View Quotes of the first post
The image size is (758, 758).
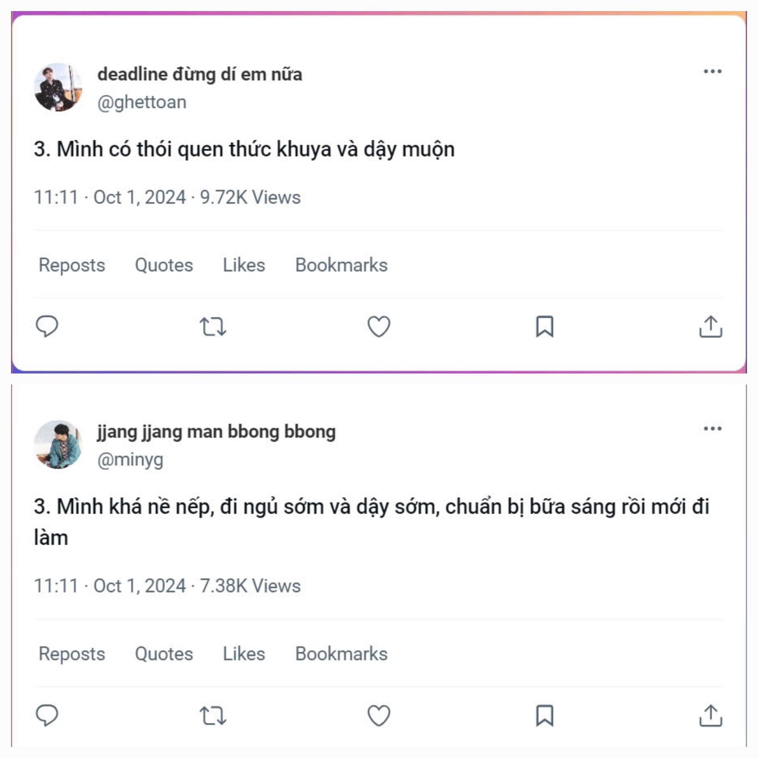coord(164,265)
